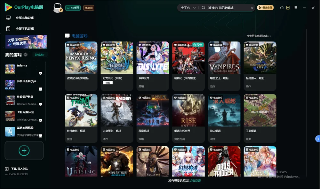The image size is (320, 189).
Task: Open the Monster Hunter Rise card
Action: click(260, 66)
